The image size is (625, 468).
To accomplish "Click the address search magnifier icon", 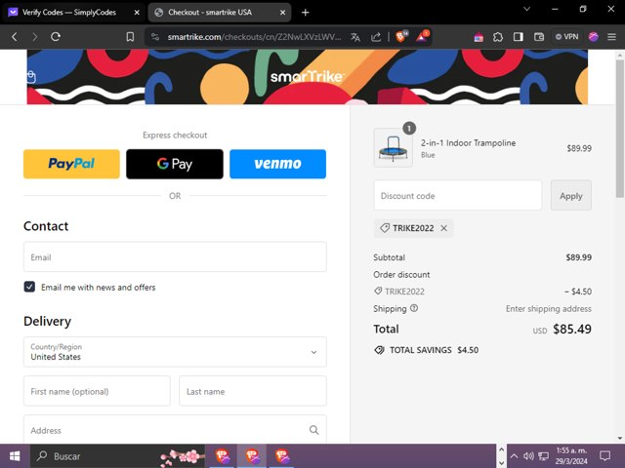I will (314, 430).
